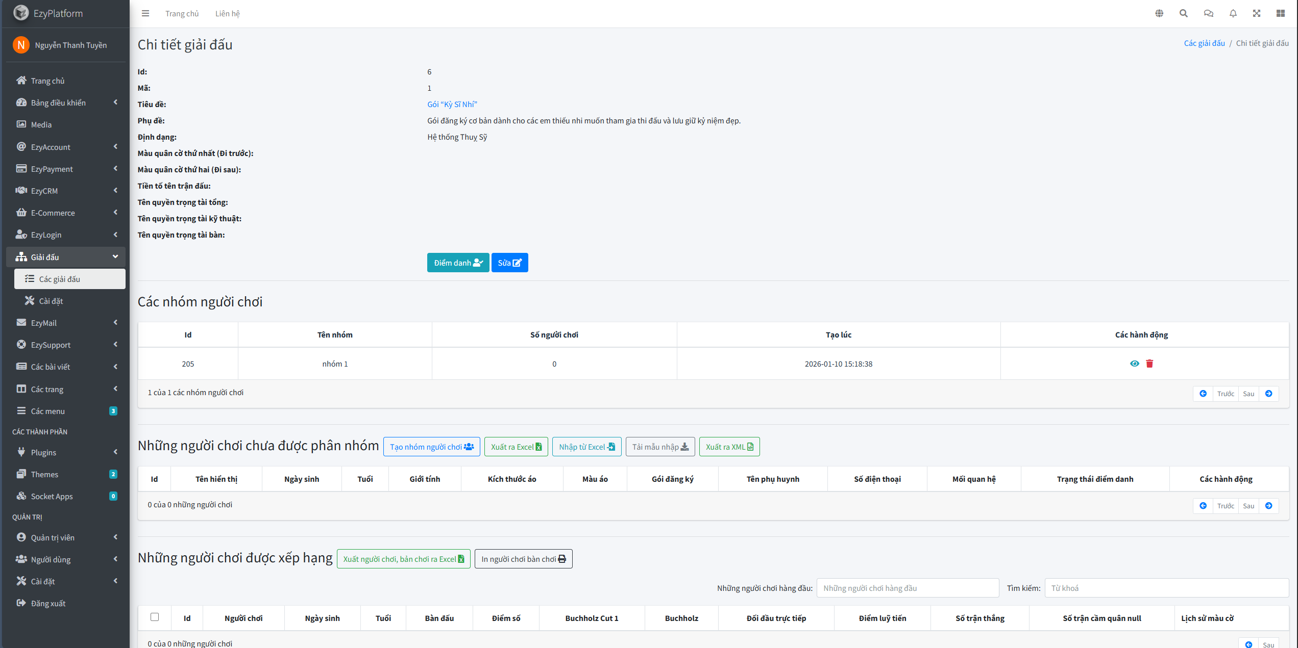Click Tạo nhóm người chơi button
This screenshot has height=648, width=1298.
click(431, 447)
